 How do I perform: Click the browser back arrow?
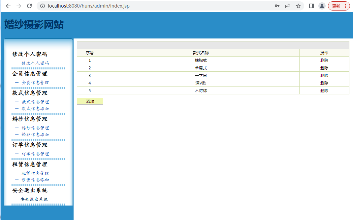(8, 6)
